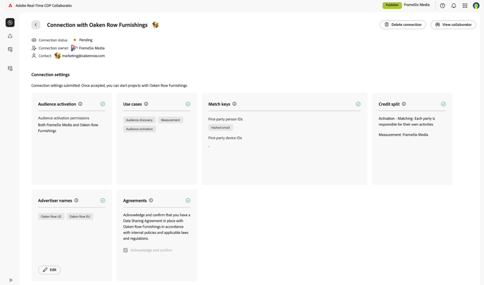This screenshot has height=285, width=484.
Task: Click the Advertiser names green checkmark
Action: [x=103, y=201]
